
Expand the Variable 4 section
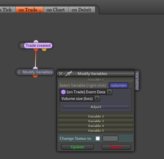(x=96, y=126)
